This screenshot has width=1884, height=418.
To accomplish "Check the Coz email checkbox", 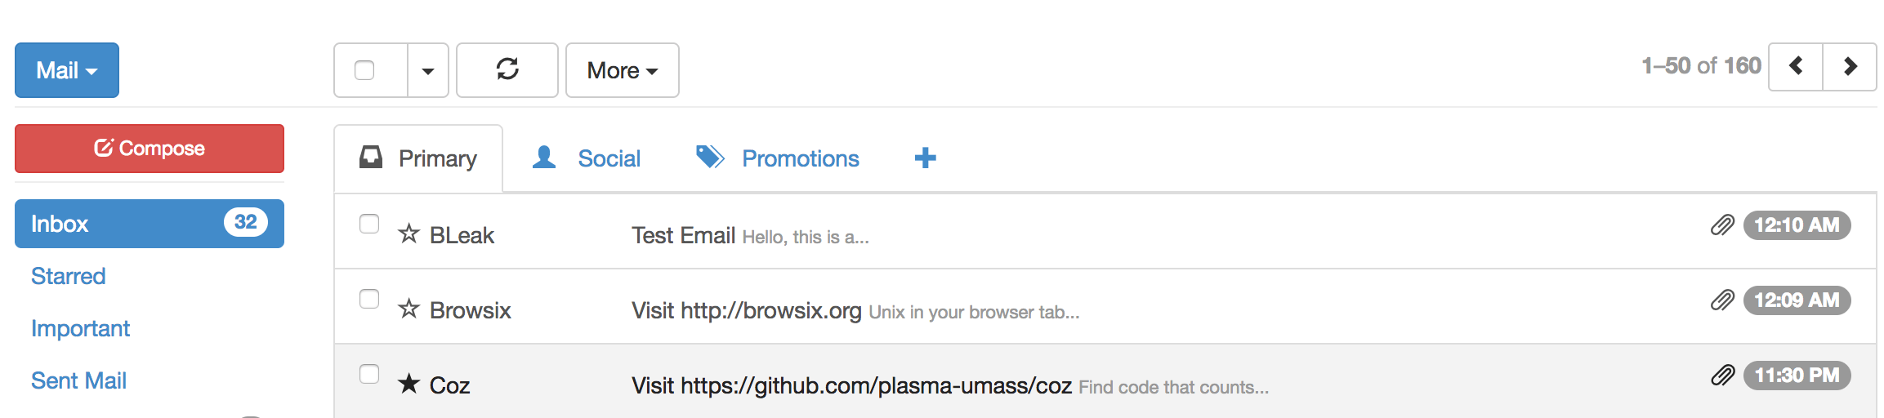I will 369,374.
